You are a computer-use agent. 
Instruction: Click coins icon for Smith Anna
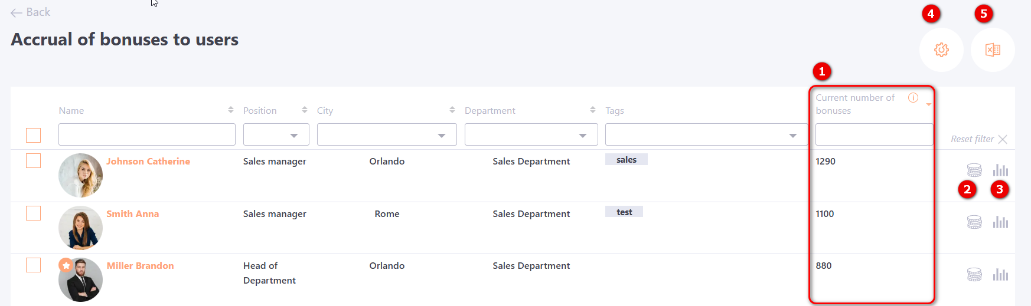click(x=974, y=222)
